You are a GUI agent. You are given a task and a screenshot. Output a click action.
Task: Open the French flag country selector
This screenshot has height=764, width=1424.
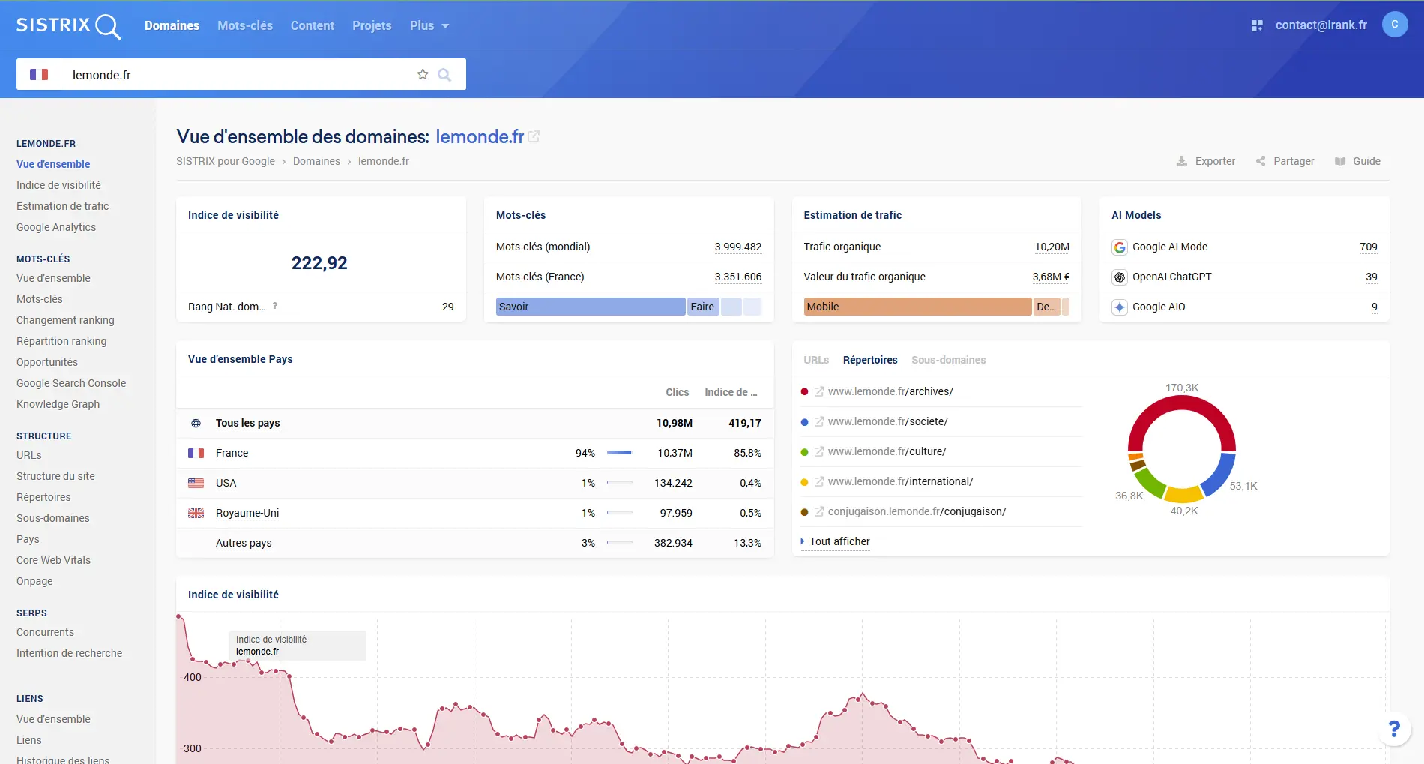[x=39, y=74]
